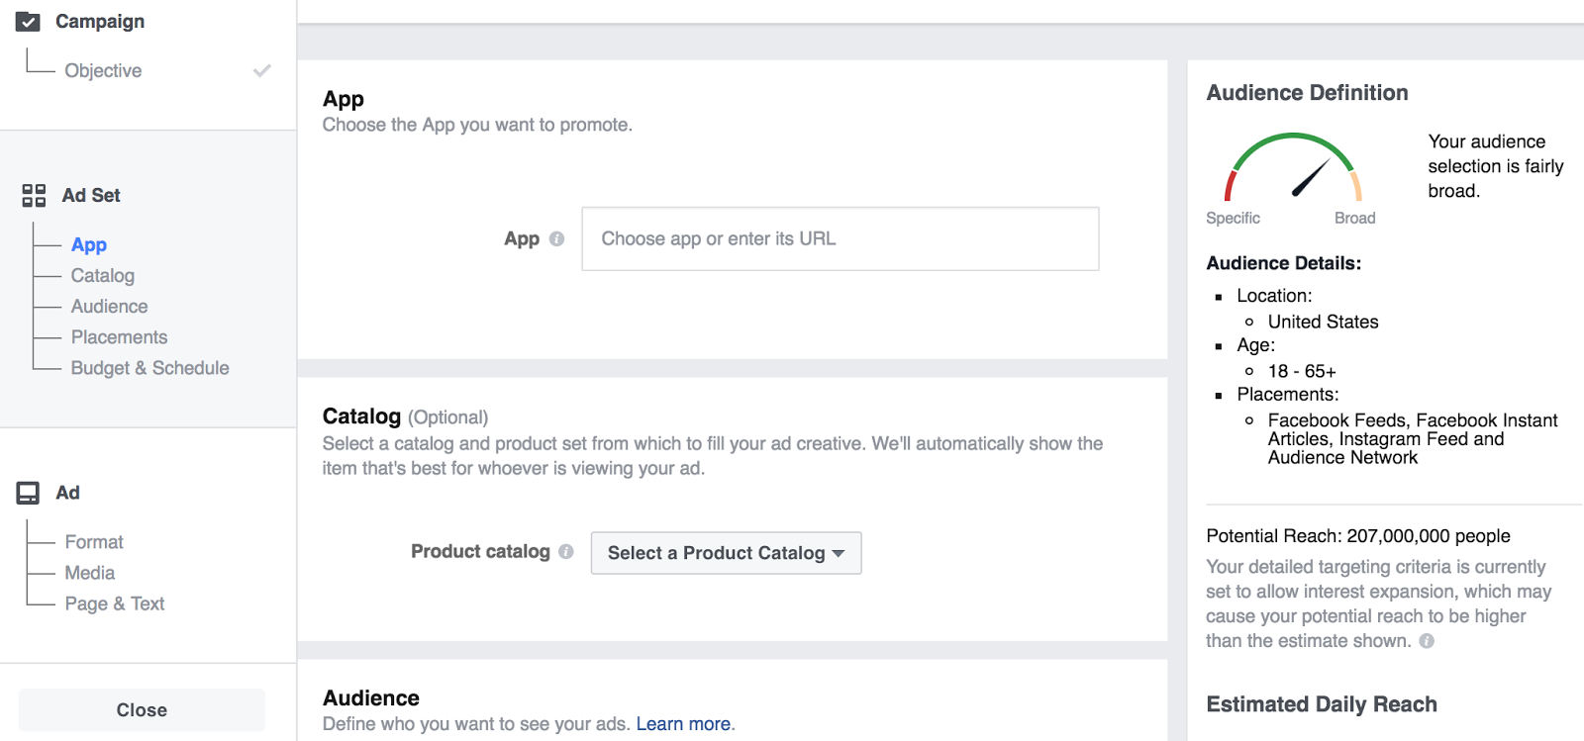Open Select a Product Catalog dropdown
This screenshot has width=1584, height=741.
click(726, 553)
